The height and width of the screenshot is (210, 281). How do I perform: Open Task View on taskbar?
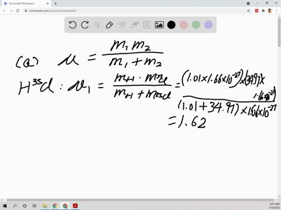35,206
